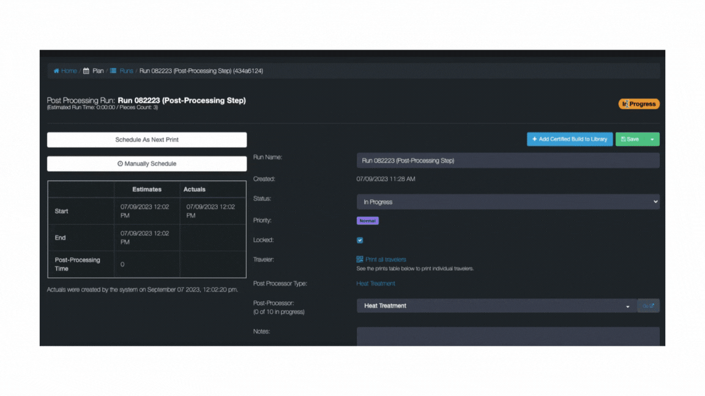Click the calendar icon beside Plan
The width and height of the screenshot is (705, 396).
(86, 71)
